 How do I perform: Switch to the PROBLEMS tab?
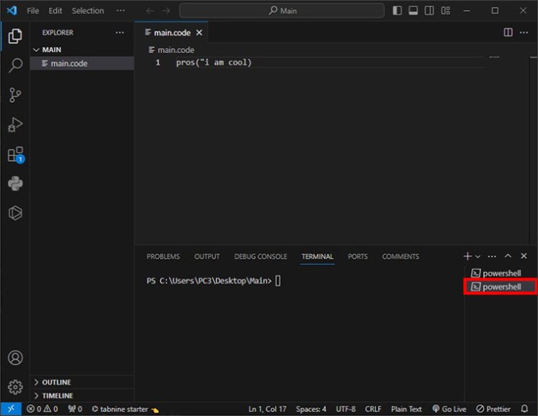click(163, 256)
